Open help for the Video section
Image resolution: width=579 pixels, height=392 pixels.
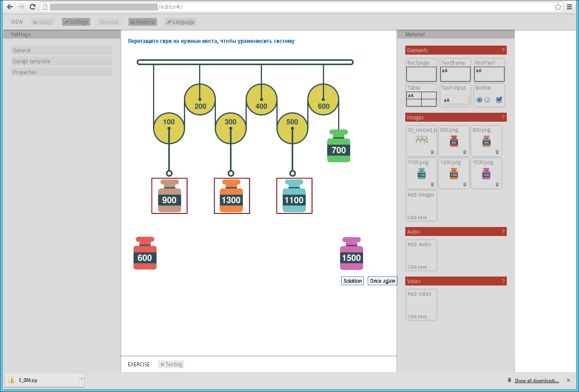click(503, 281)
